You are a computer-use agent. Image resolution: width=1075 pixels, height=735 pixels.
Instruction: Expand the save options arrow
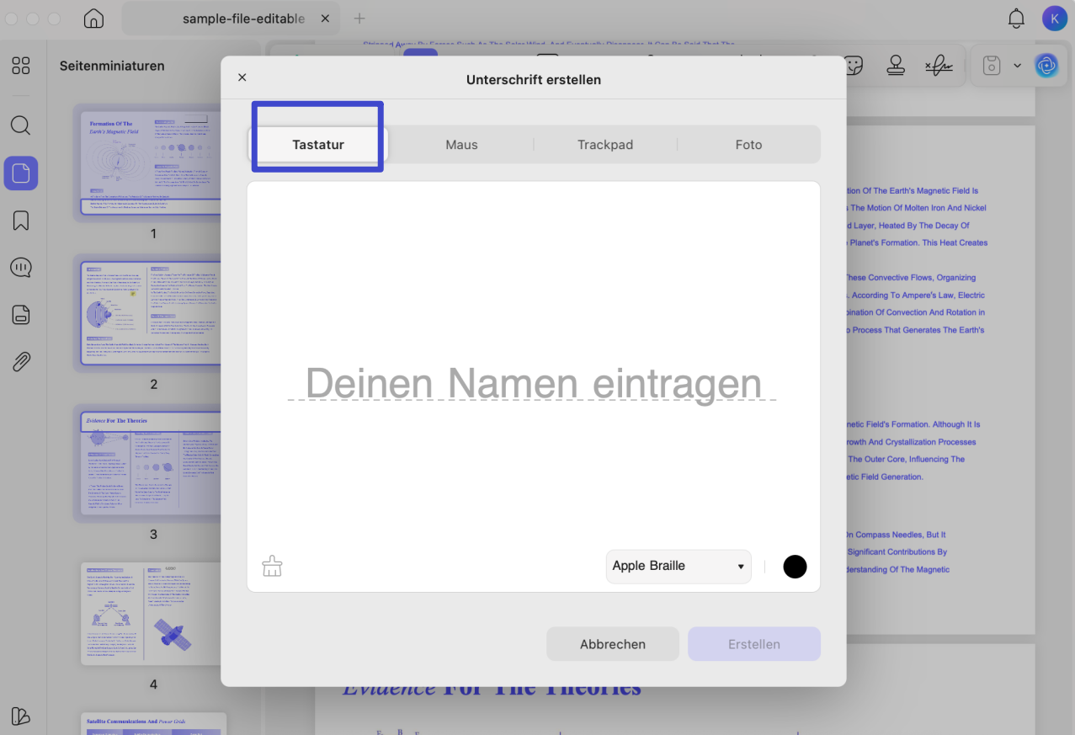click(1017, 66)
